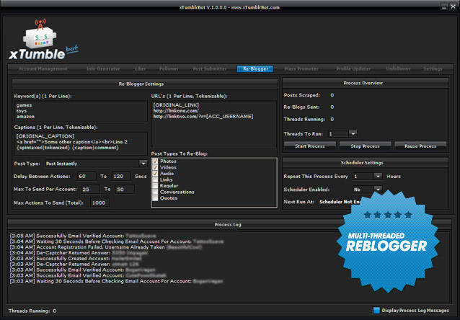Open the Post Type dropdown
This screenshot has height=320, width=460.
(143, 164)
